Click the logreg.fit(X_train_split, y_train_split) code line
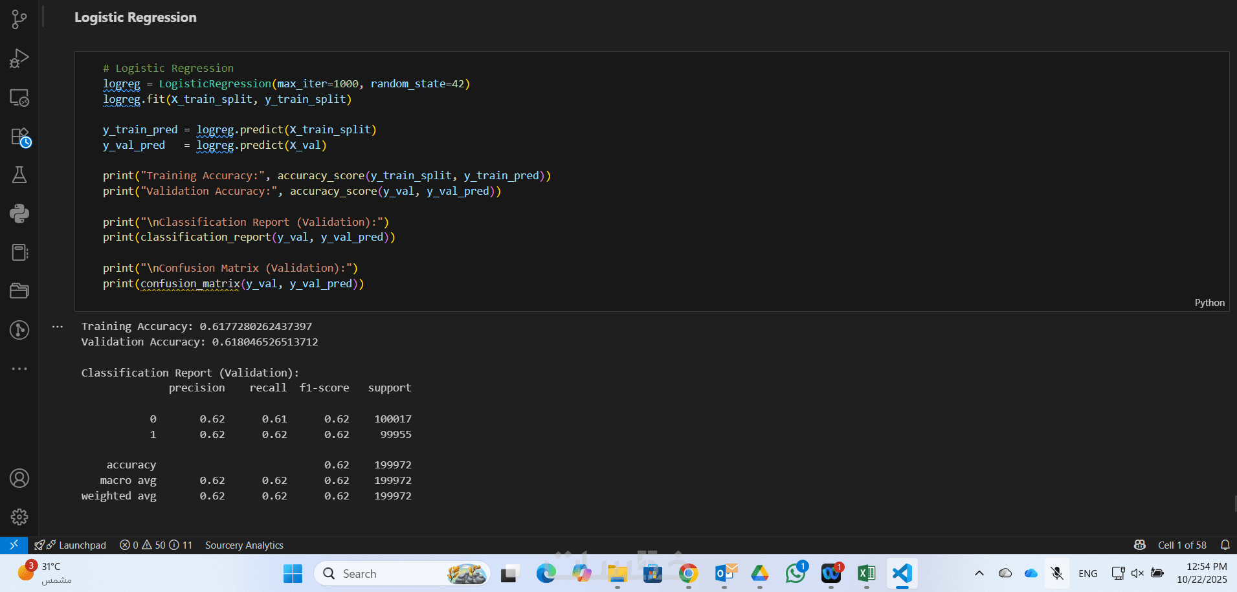 click(227, 99)
